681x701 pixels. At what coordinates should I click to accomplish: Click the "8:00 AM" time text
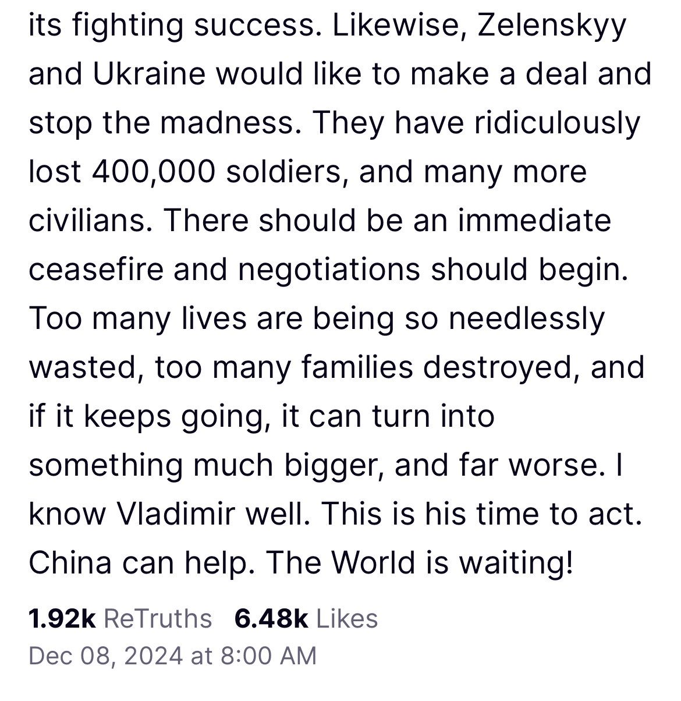[268, 656]
